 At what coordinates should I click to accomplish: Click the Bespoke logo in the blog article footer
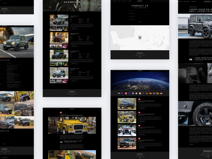coord(207,151)
